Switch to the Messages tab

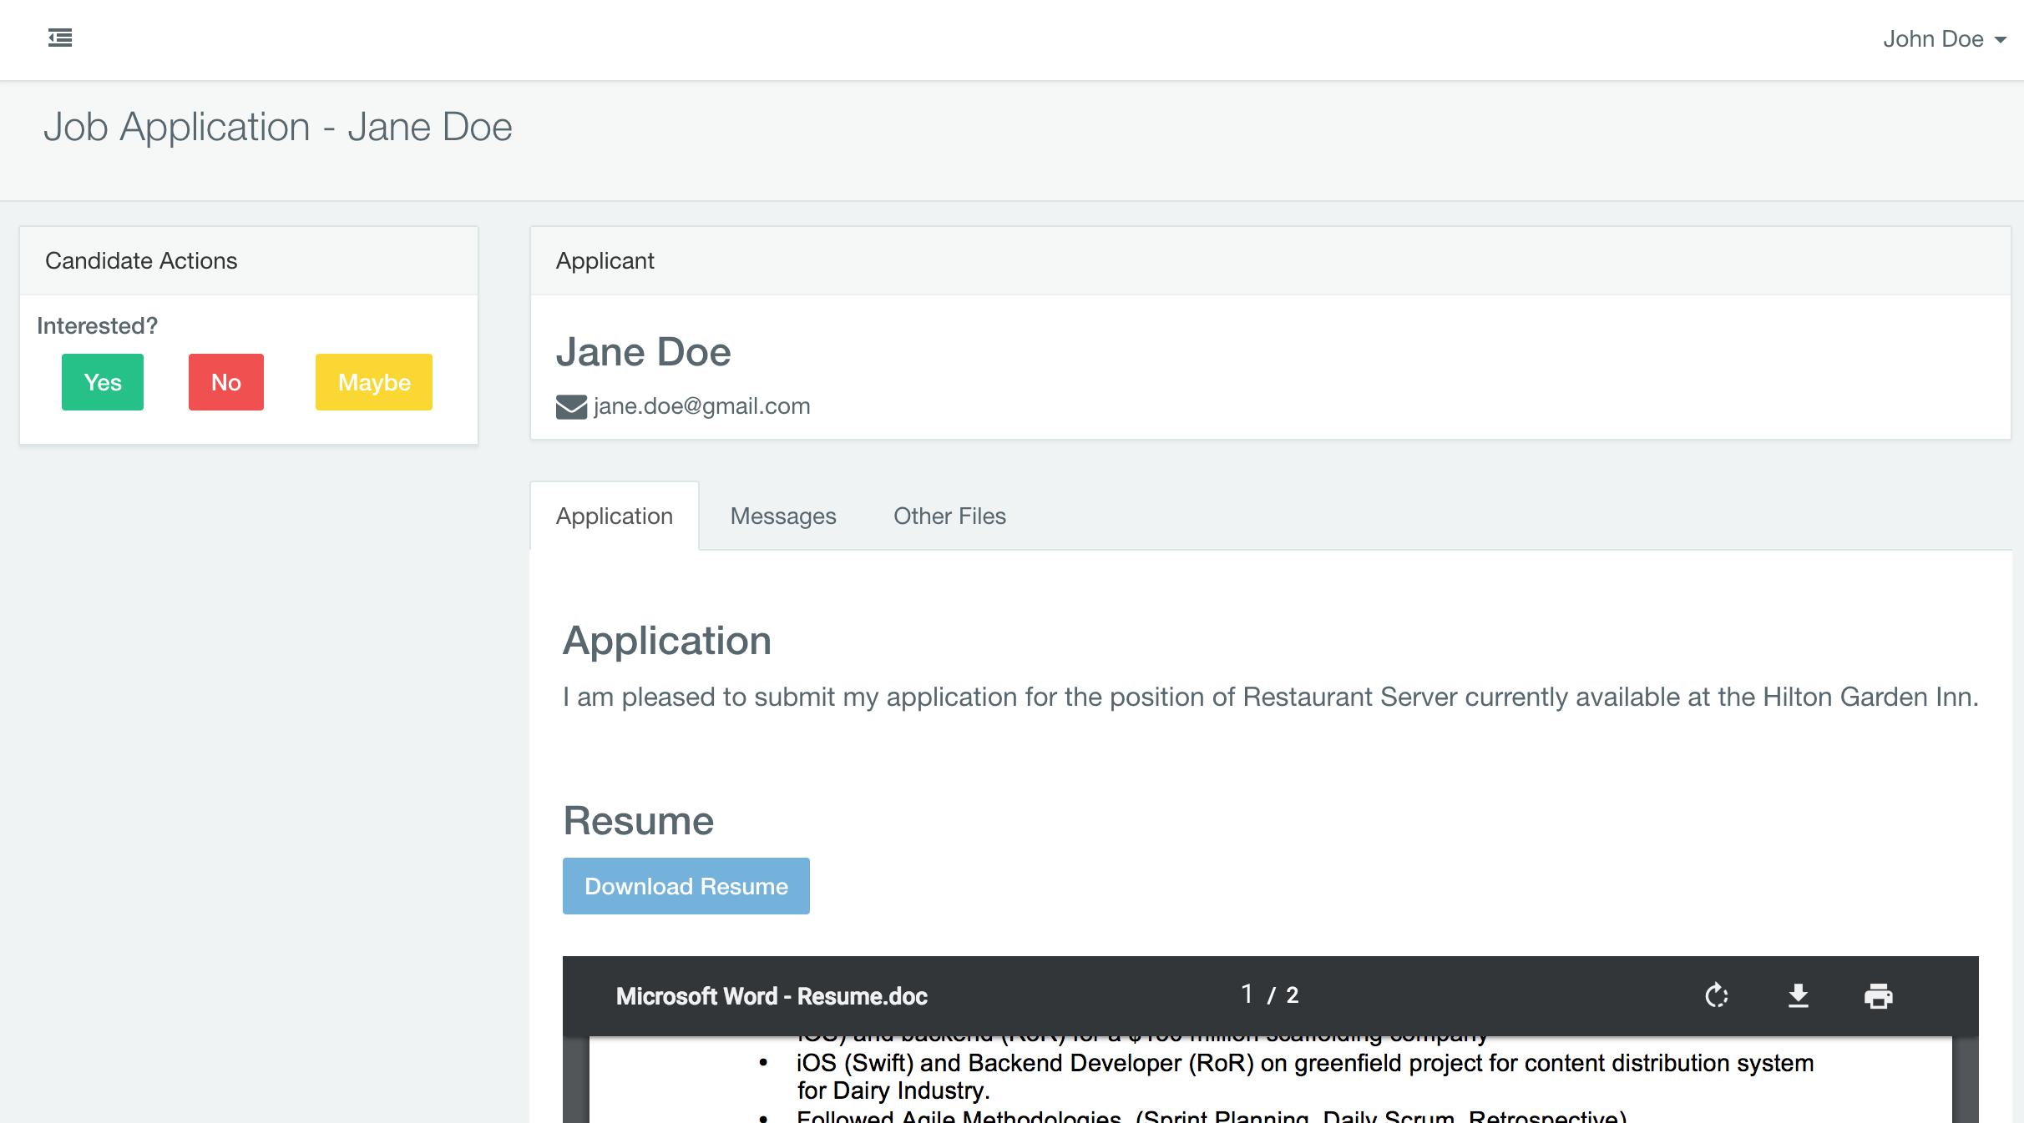pyautogui.click(x=783, y=516)
